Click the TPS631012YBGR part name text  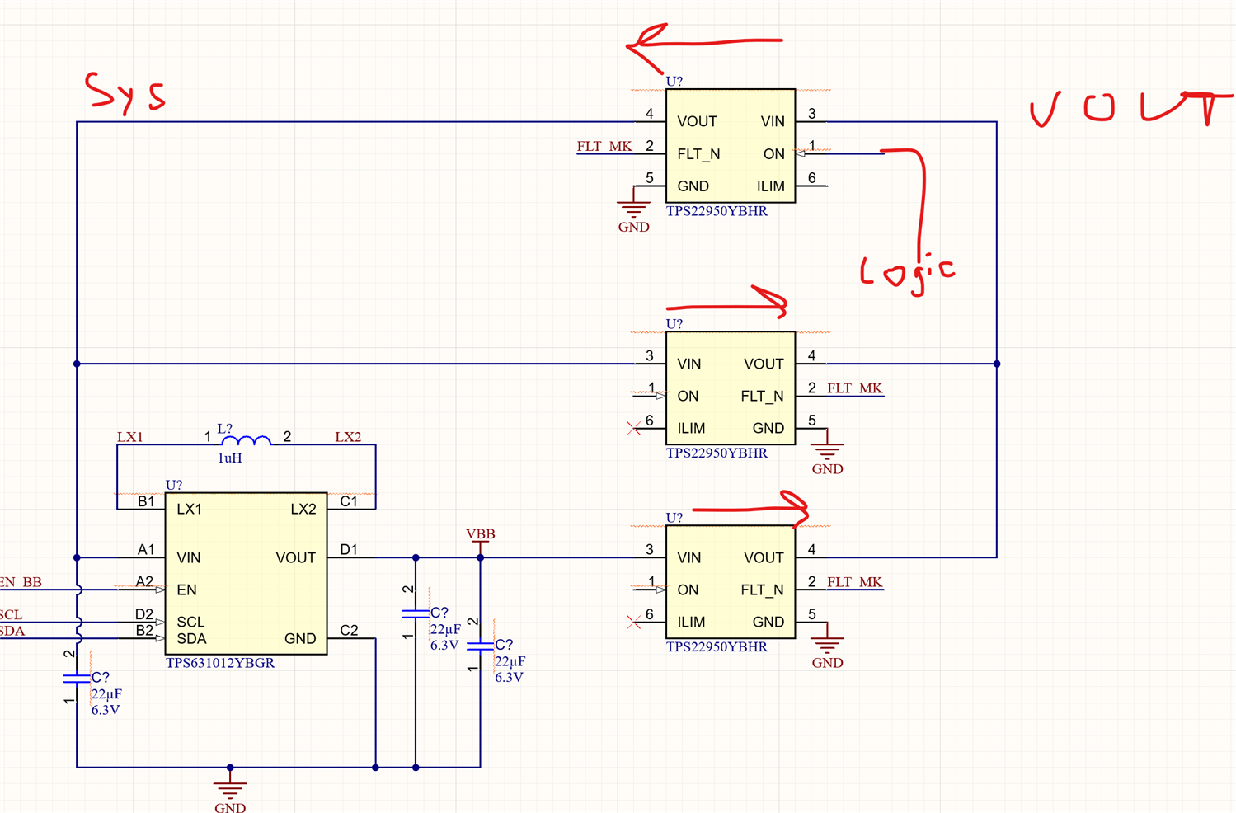[x=220, y=663]
